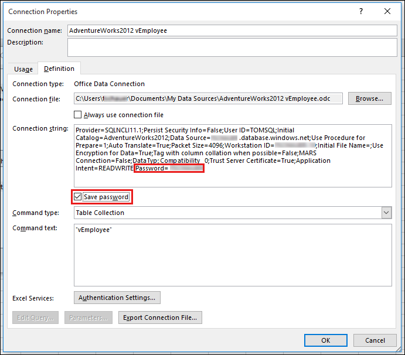Open the dialog help question mark

(x=361, y=11)
